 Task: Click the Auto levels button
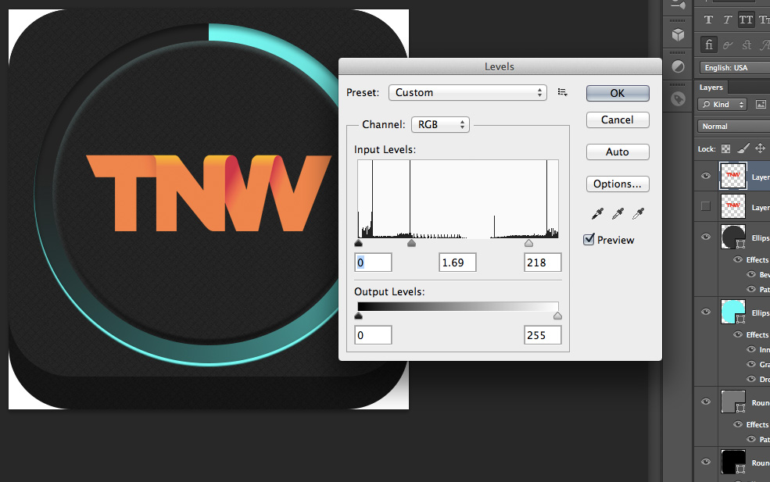pos(618,152)
